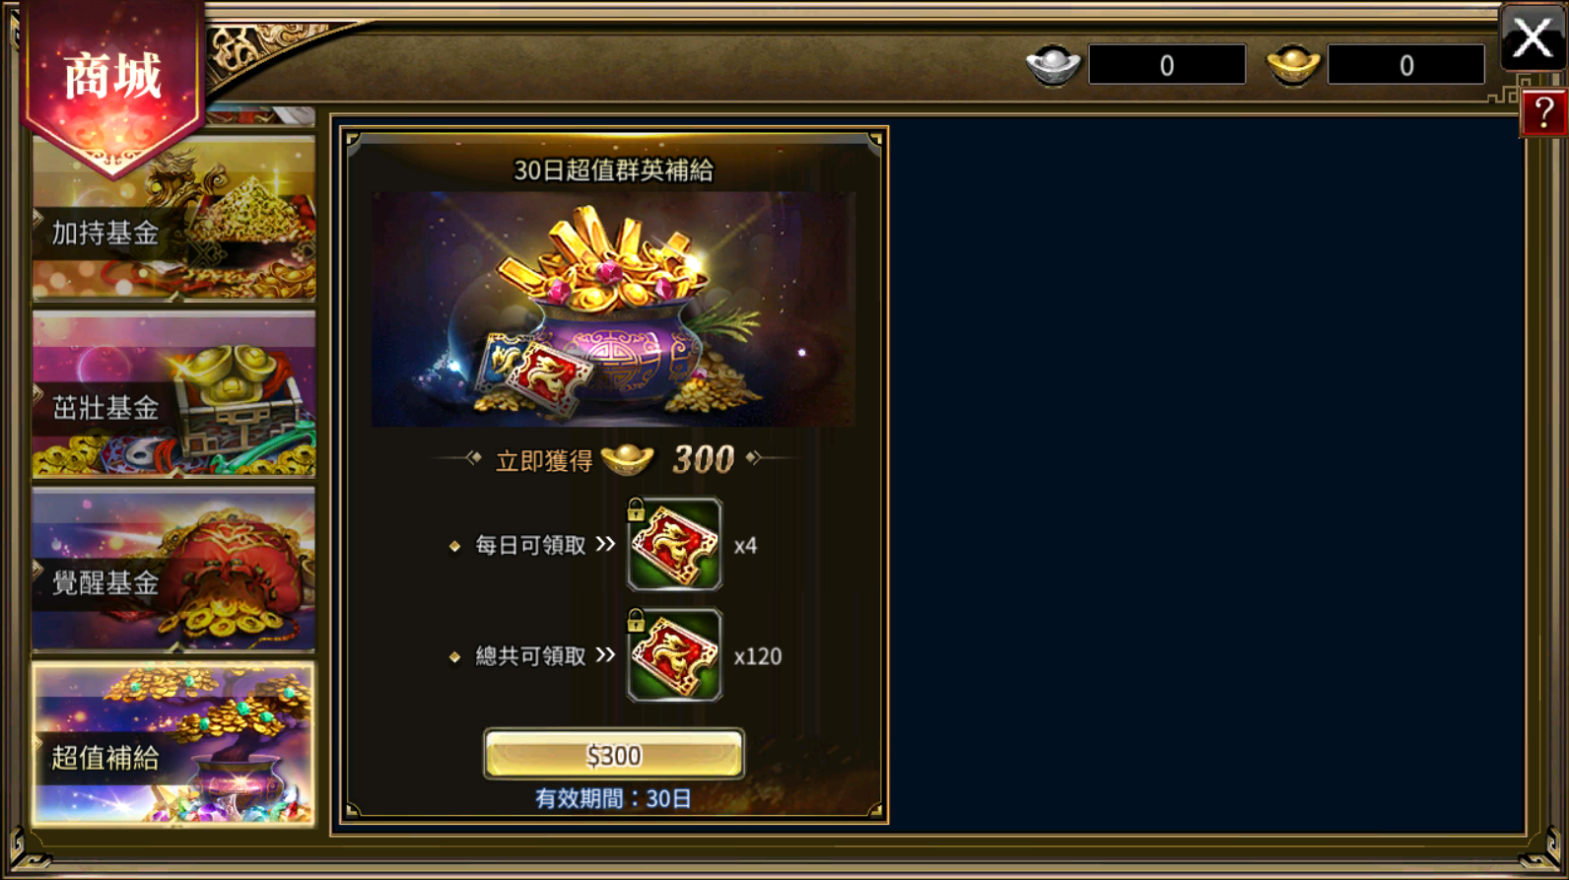Click the 總共可領取 label arrow
The image size is (1569, 880).
pos(605,654)
